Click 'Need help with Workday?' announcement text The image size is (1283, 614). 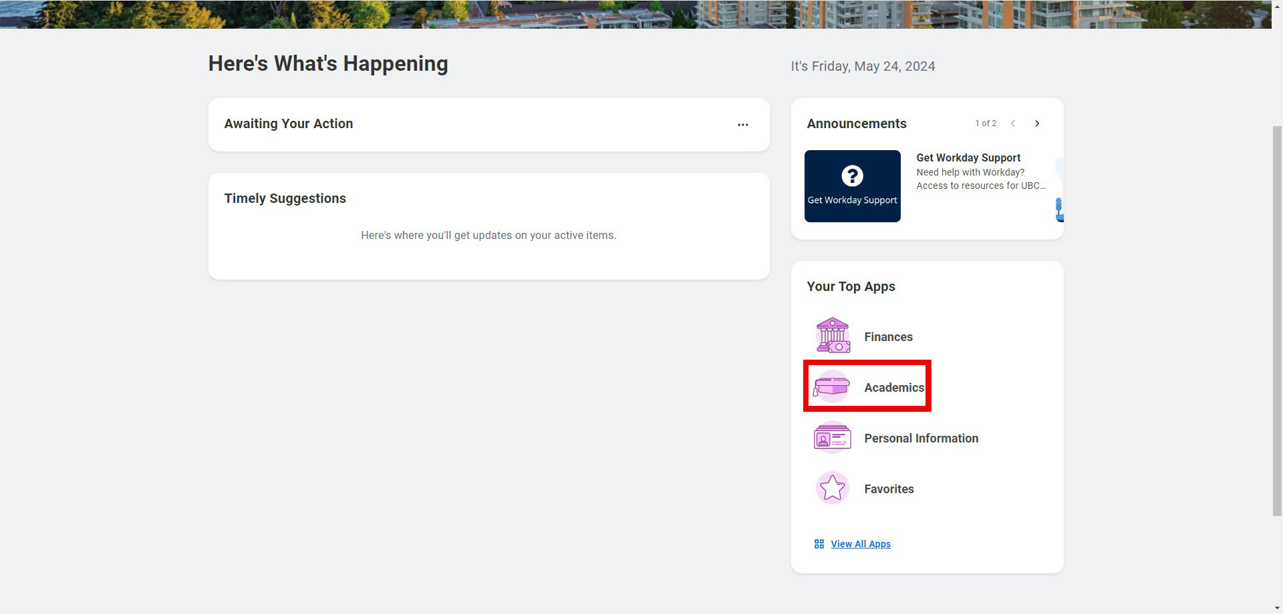click(970, 172)
